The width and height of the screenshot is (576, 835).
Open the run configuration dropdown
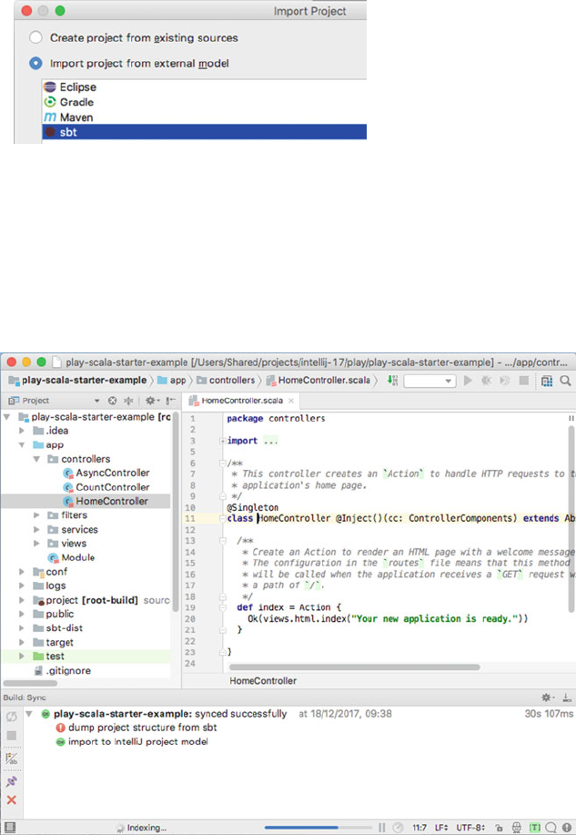(x=429, y=381)
